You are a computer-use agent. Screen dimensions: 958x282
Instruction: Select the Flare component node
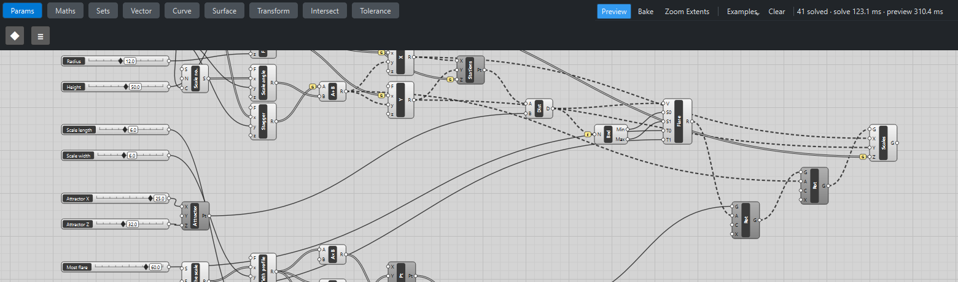coord(678,121)
